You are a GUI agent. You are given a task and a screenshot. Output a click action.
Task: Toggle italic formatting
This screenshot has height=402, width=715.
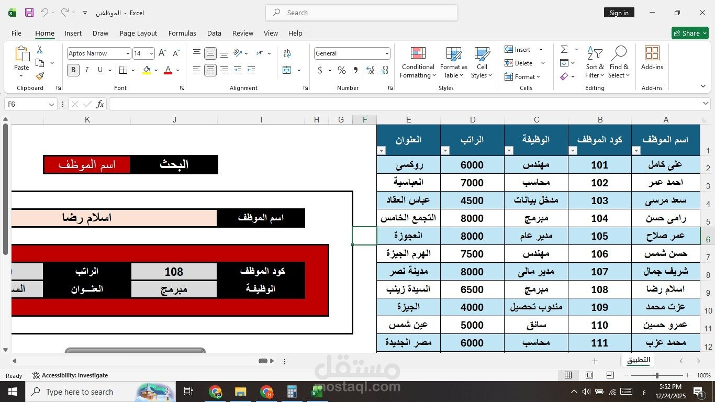tap(86, 70)
